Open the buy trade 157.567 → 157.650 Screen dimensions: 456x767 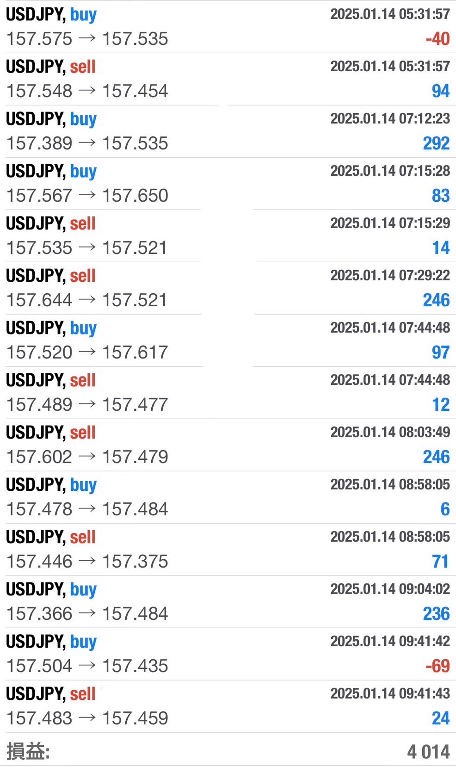(x=87, y=196)
